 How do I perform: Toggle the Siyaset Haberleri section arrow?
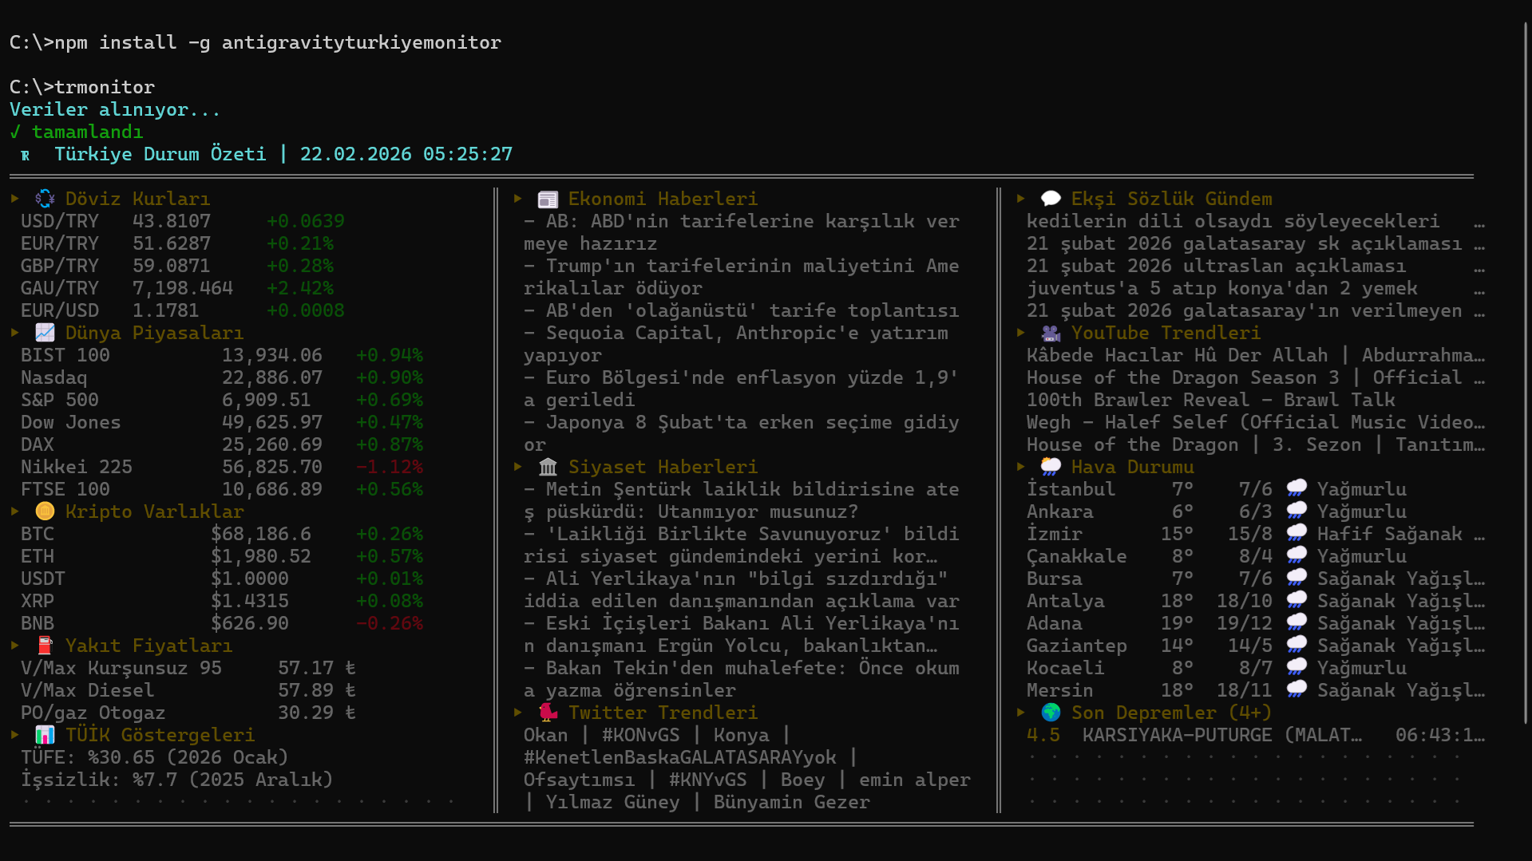coord(518,466)
